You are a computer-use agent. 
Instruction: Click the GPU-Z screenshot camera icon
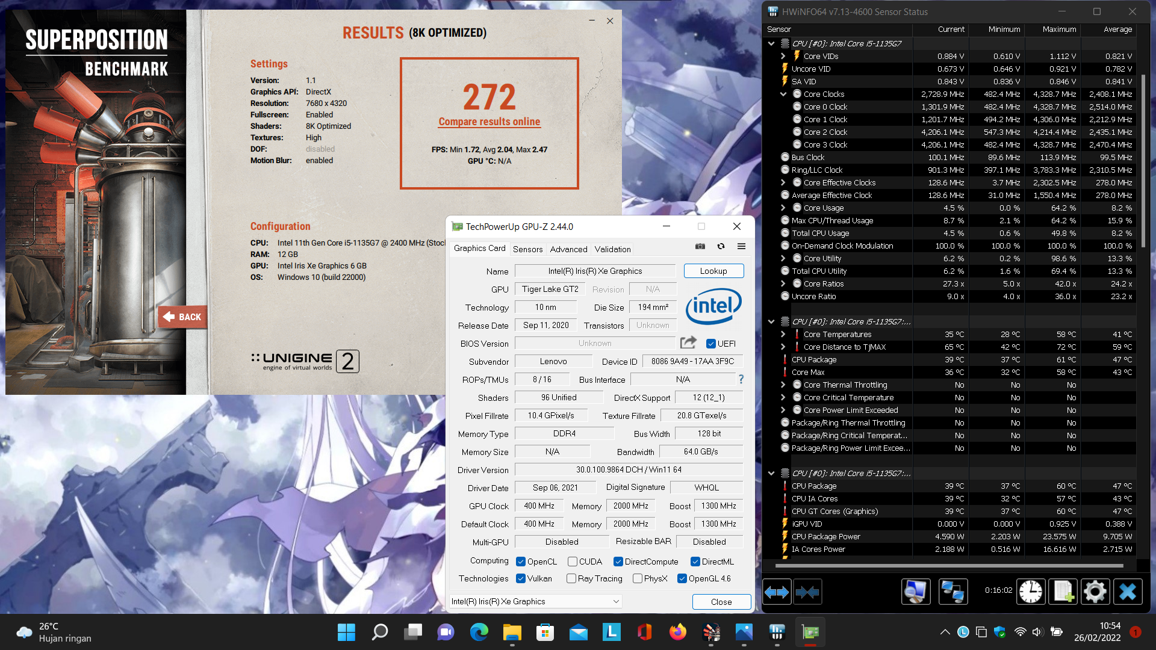click(x=700, y=246)
